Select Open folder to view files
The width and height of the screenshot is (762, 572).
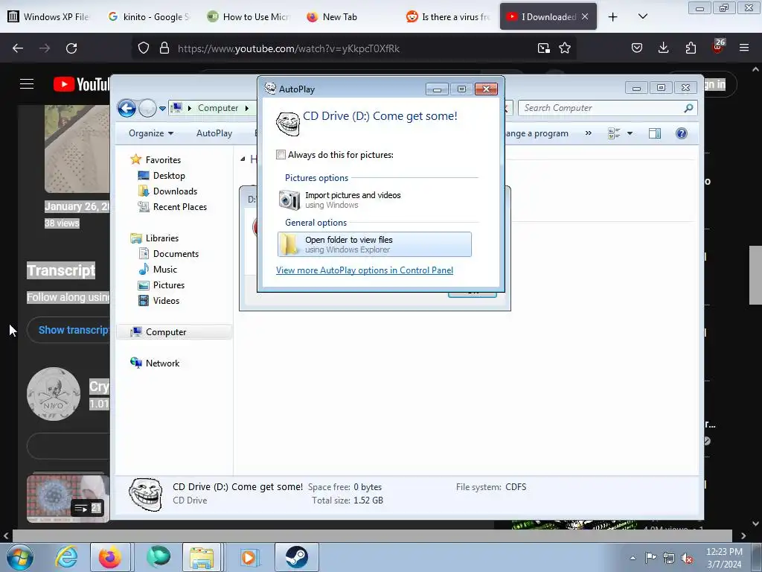[x=374, y=244]
